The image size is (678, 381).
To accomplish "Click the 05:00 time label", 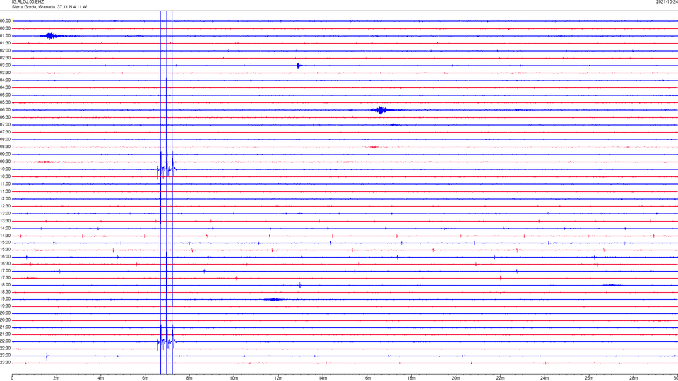I will tap(5, 95).
